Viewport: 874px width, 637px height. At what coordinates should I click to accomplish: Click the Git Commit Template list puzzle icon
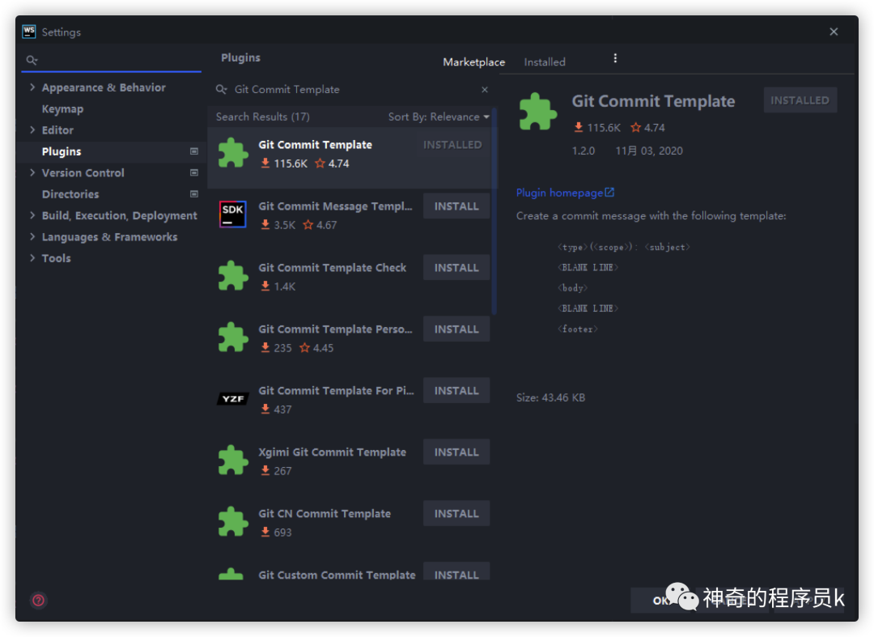233,153
